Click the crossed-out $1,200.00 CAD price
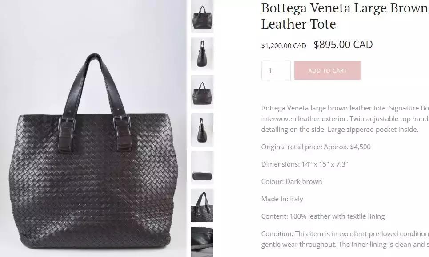This screenshot has width=429, height=257. coord(284,45)
